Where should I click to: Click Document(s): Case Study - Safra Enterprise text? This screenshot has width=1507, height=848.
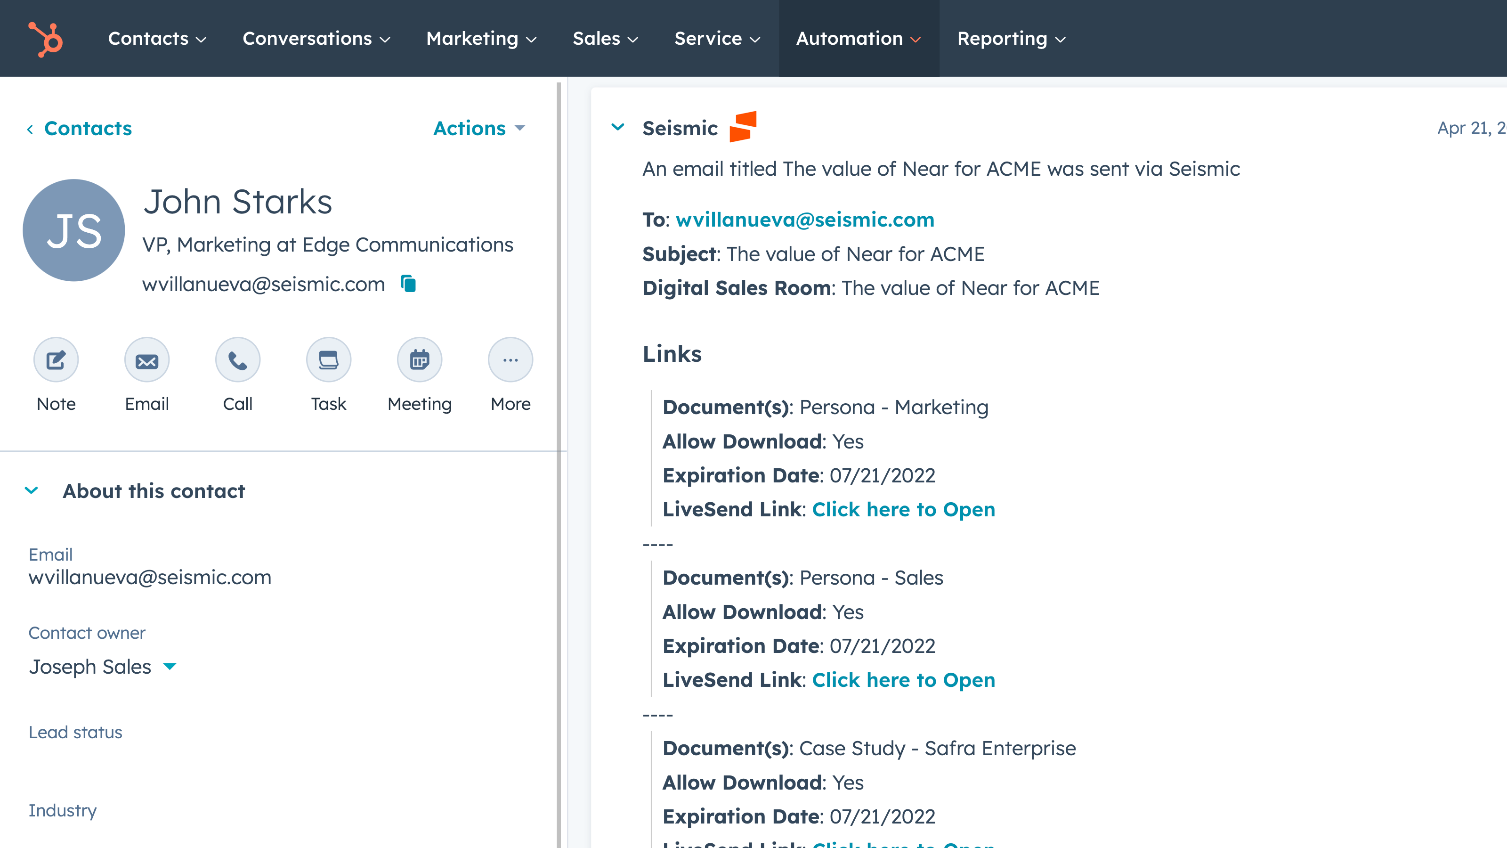pos(869,749)
